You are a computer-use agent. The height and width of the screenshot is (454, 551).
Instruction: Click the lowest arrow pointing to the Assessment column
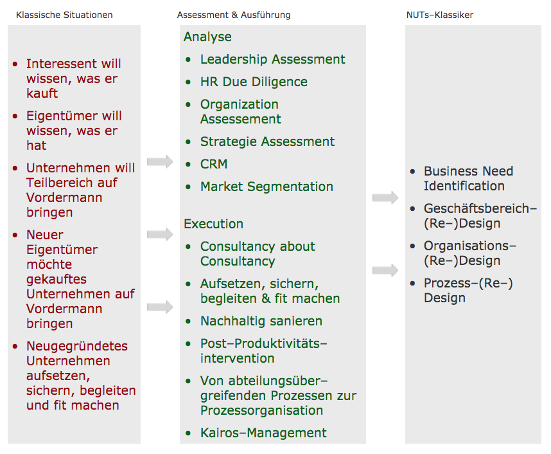click(x=160, y=307)
